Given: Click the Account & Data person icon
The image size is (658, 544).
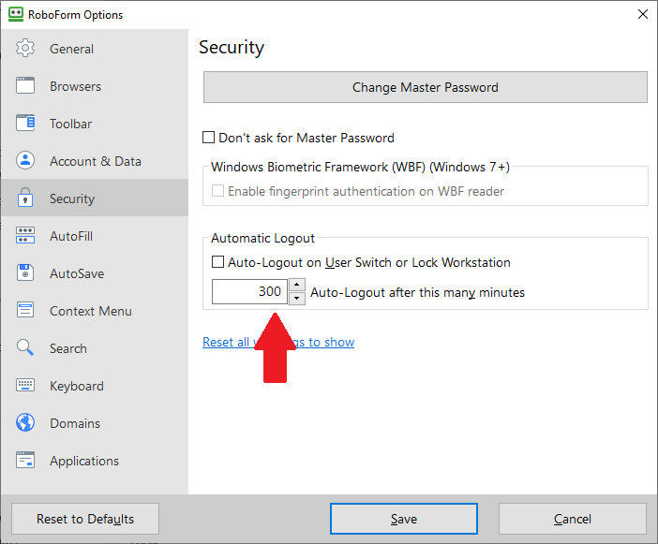Looking at the screenshot, I should click(25, 161).
